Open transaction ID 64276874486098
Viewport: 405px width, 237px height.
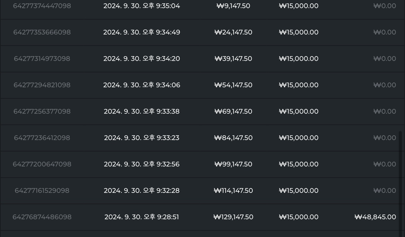(x=42, y=217)
